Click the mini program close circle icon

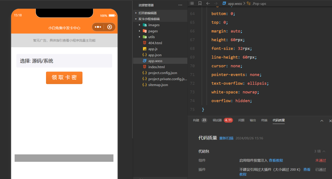click(x=110, y=27)
